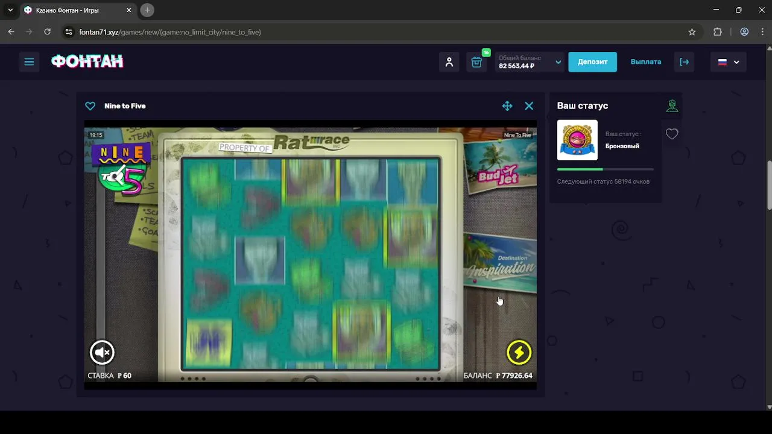Click the page vertical scrollbar

coord(768,186)
